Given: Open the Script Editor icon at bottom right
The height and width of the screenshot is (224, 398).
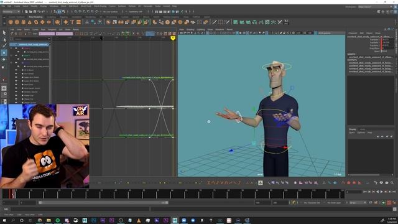Looking at the screenshot, I should [x=394, y=209].
